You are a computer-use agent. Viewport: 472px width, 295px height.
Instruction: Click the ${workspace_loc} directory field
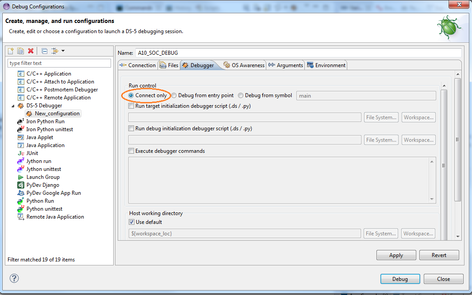pos(245,234)
